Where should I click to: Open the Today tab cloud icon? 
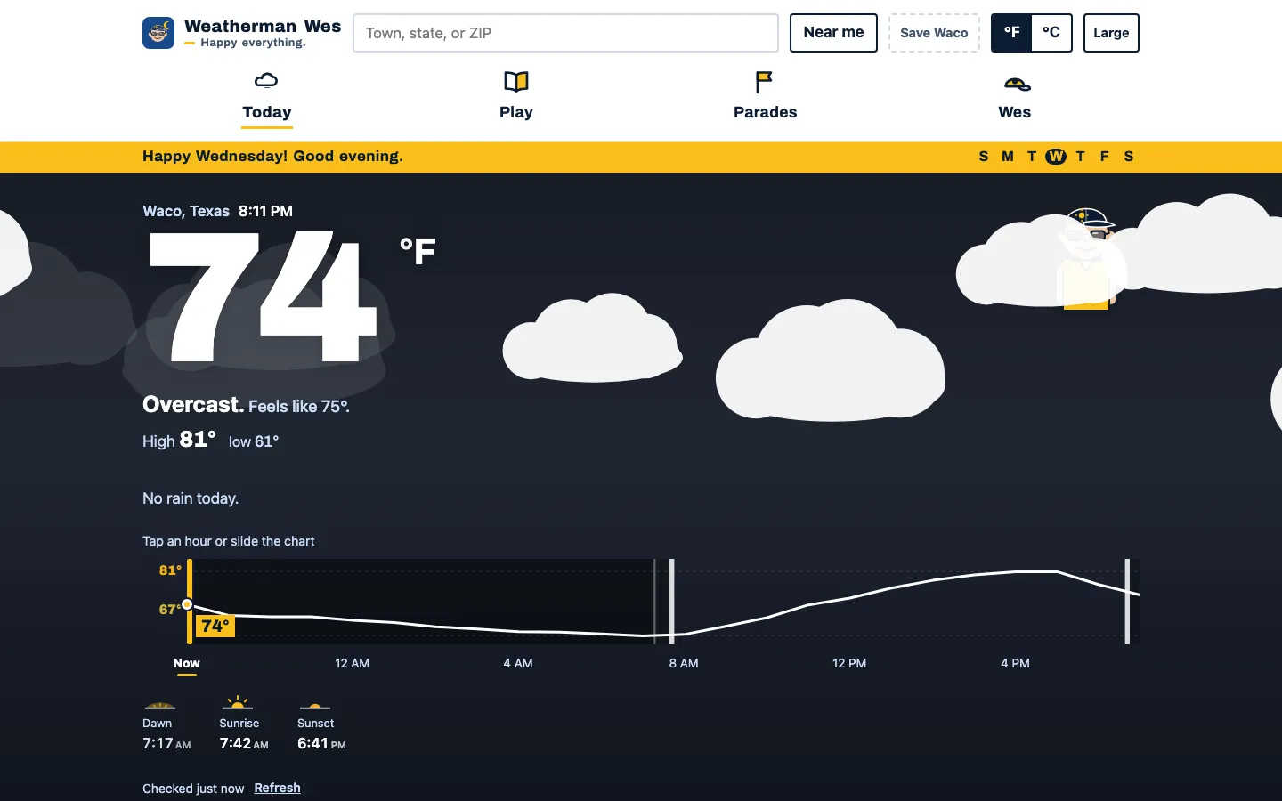tap(266, 81)
